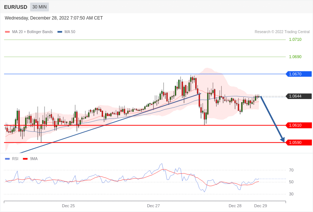Click the 9MA legend label
This screenshot has width=313, height=212.
click(34, 159)
